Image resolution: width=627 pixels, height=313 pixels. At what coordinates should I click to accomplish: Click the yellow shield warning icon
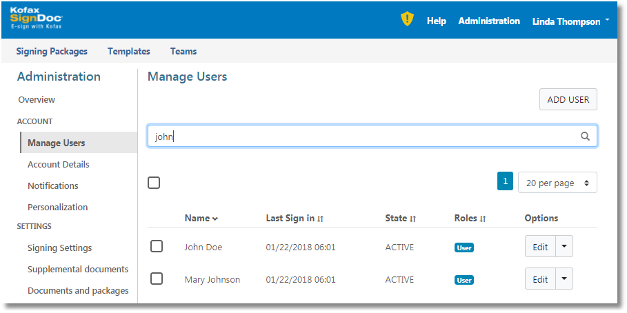[407, 20]
